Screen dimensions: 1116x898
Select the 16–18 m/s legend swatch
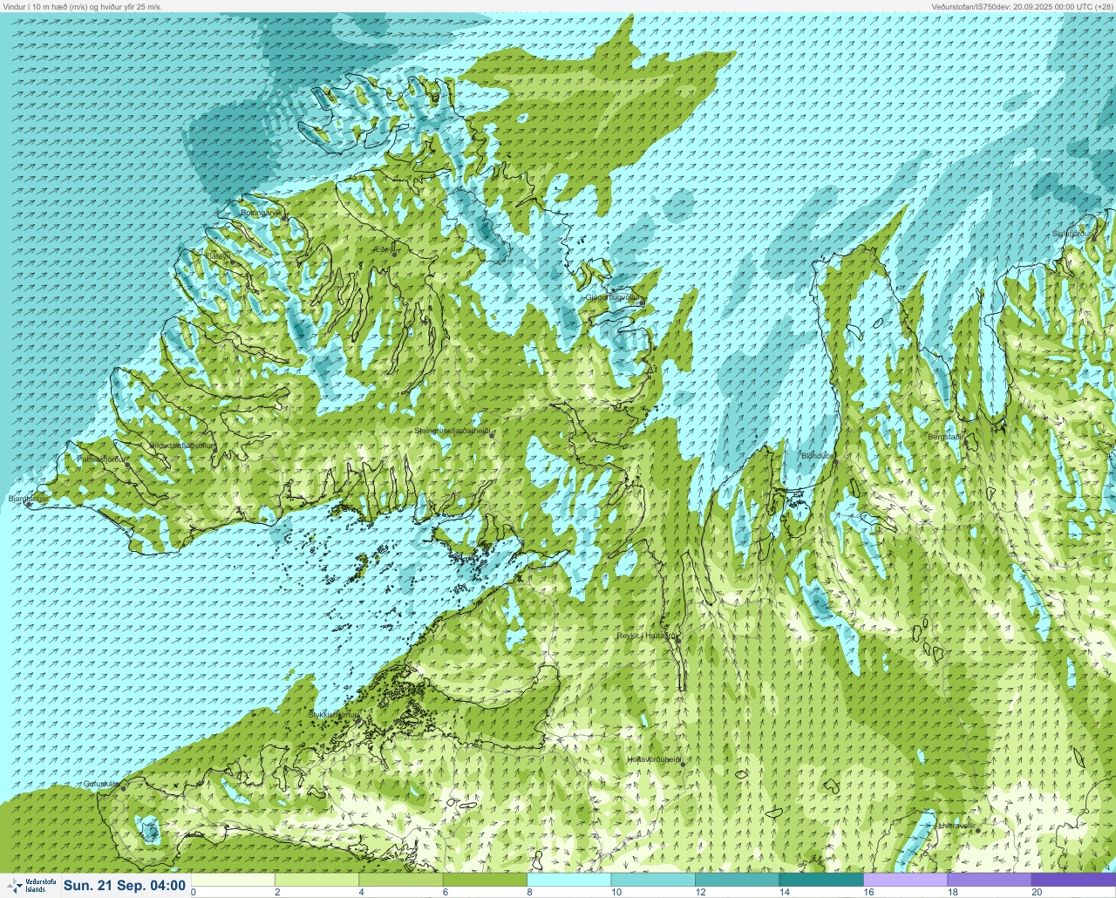905,880
